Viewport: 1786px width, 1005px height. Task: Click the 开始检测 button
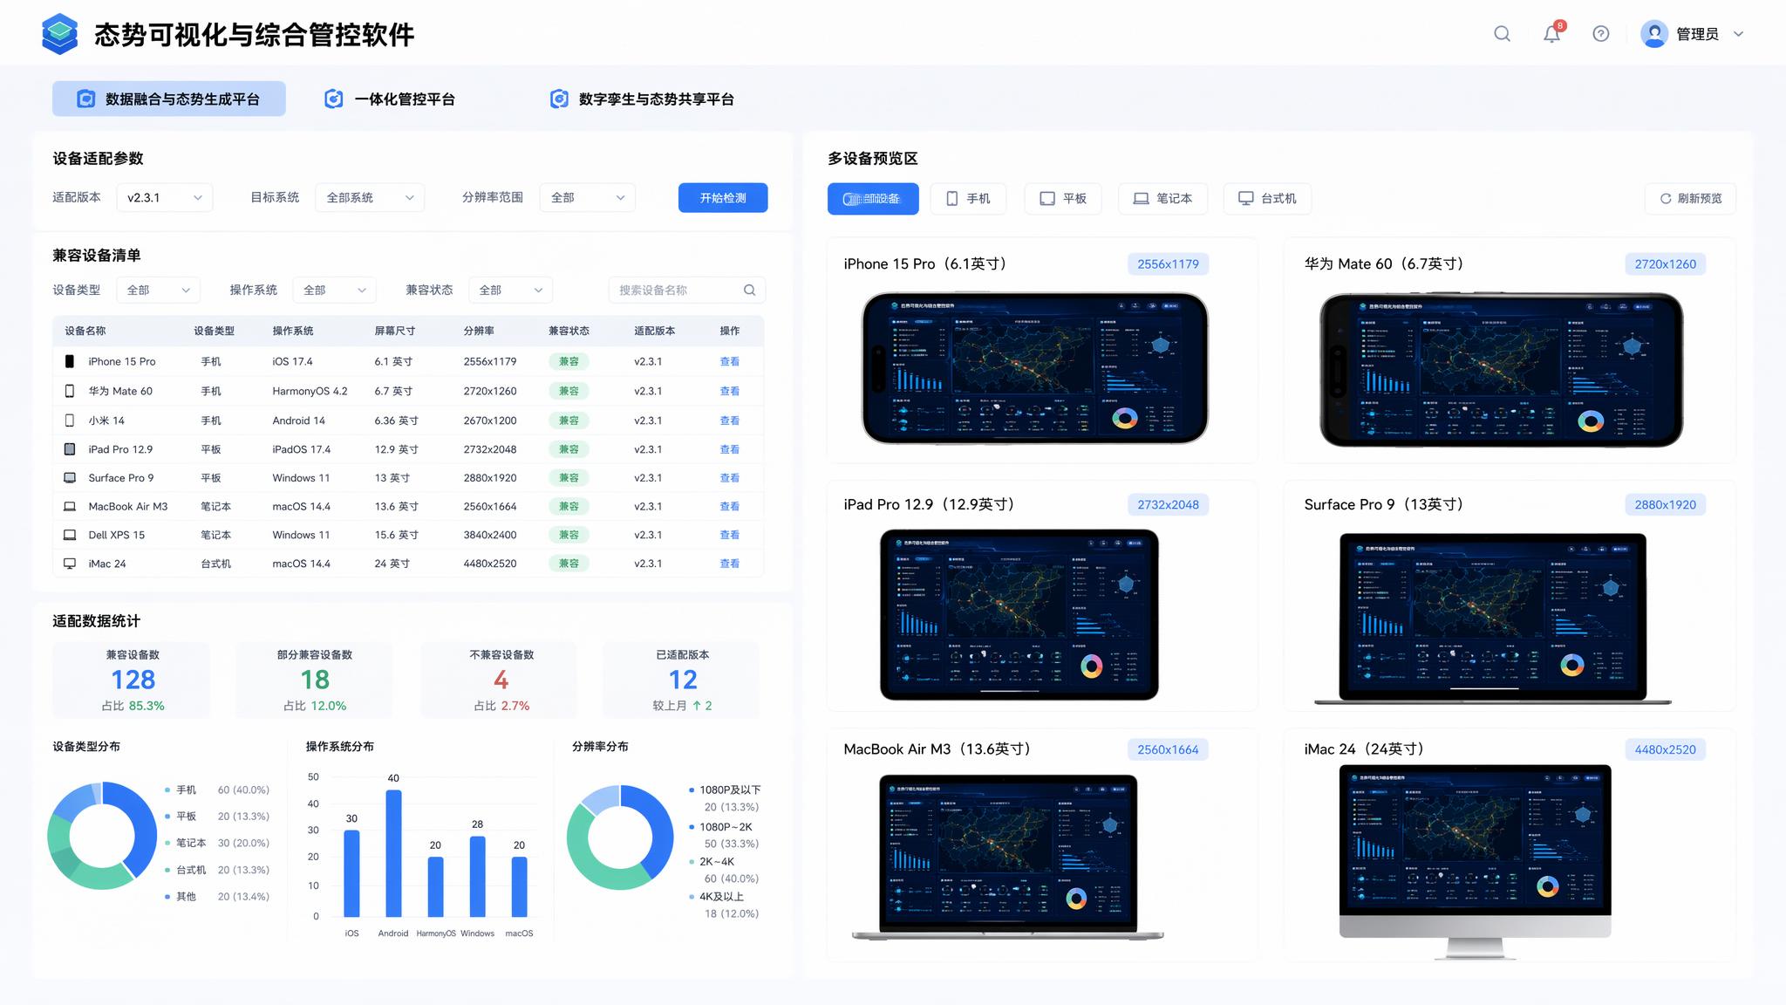[723, 198]
